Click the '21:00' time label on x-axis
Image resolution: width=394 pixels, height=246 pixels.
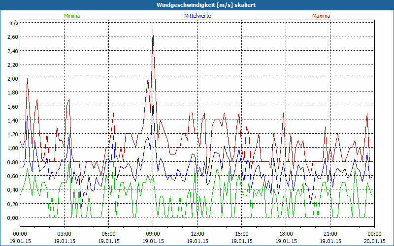[330, 234]
